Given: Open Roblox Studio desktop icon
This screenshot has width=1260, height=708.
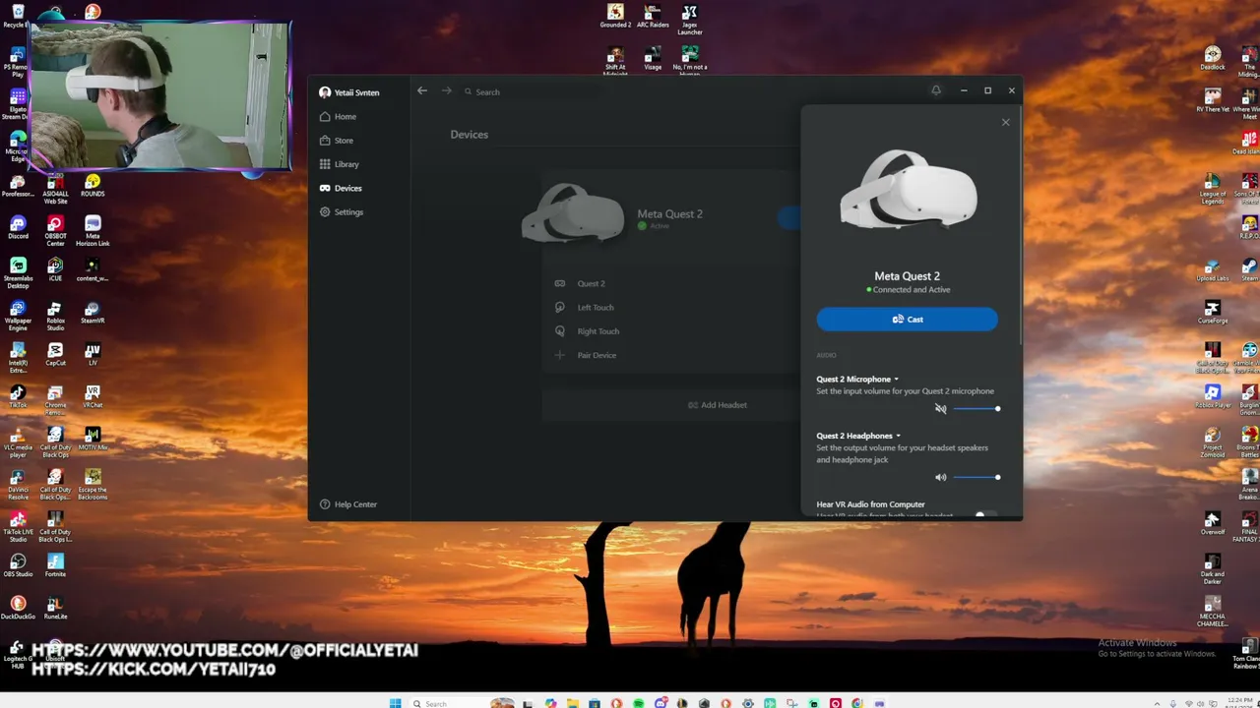Looking at the screenshot, I should (x=55, y=316).
